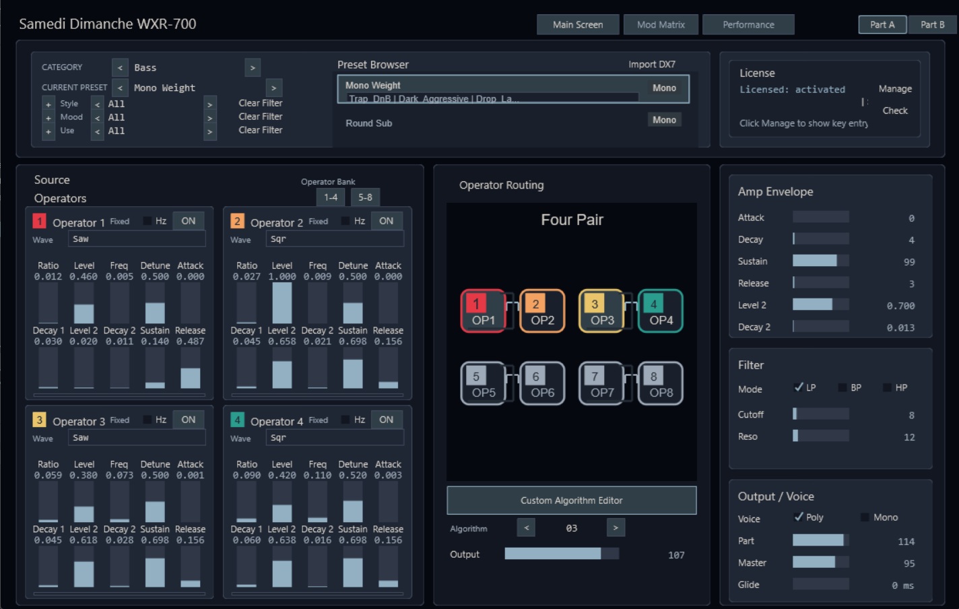Select the OP6 routing node
Screen dimensions: 959x609
pyautogui.click(x=542, y=383)
